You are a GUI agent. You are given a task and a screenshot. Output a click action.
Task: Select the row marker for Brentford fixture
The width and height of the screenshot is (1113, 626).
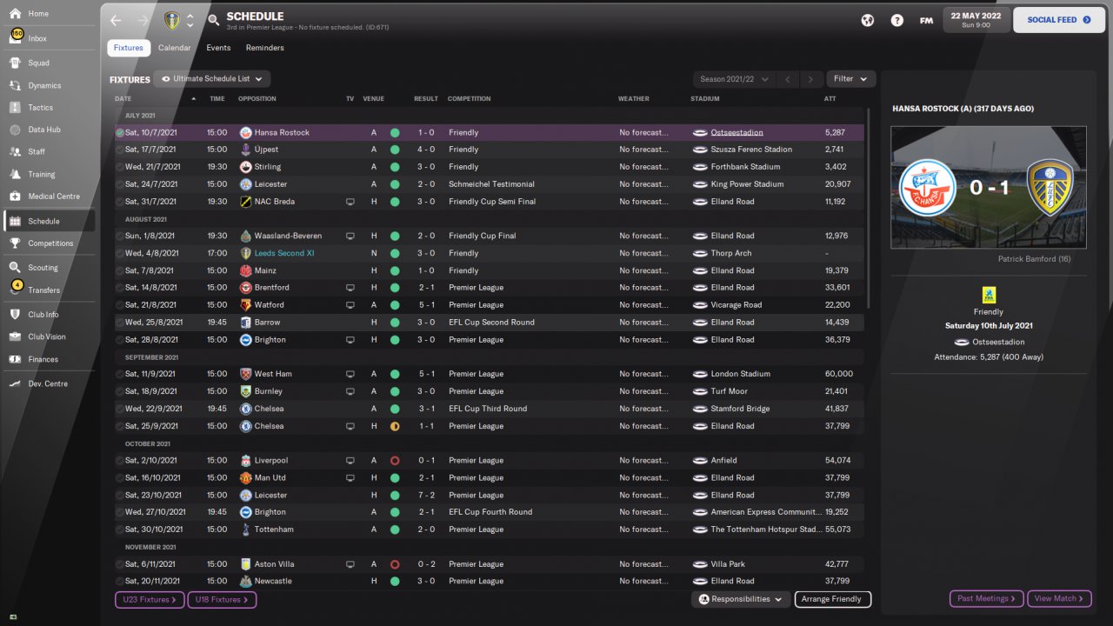120,288
